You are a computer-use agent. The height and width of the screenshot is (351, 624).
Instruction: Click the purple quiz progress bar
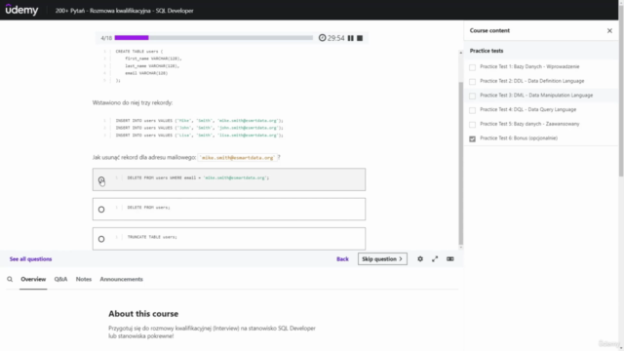tap(132, 38)
